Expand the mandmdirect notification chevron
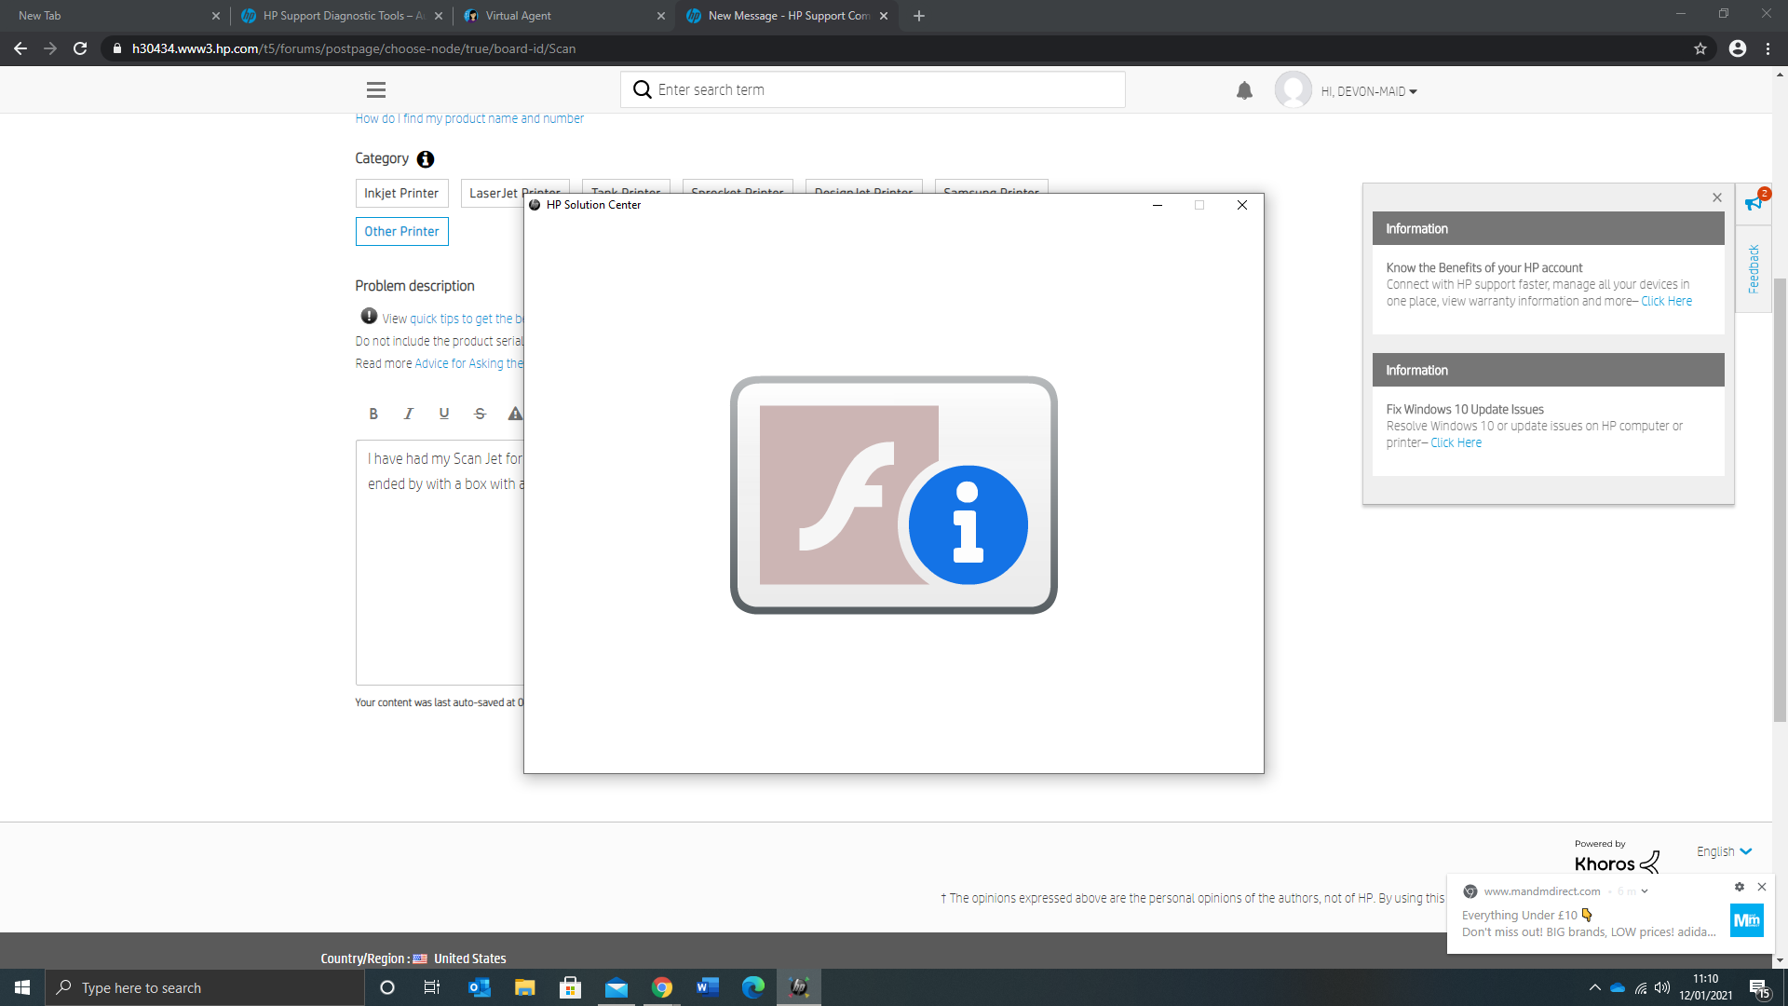Image resolution: width=1788 pixels, height=1006 pixels. tap(1645, 891)
